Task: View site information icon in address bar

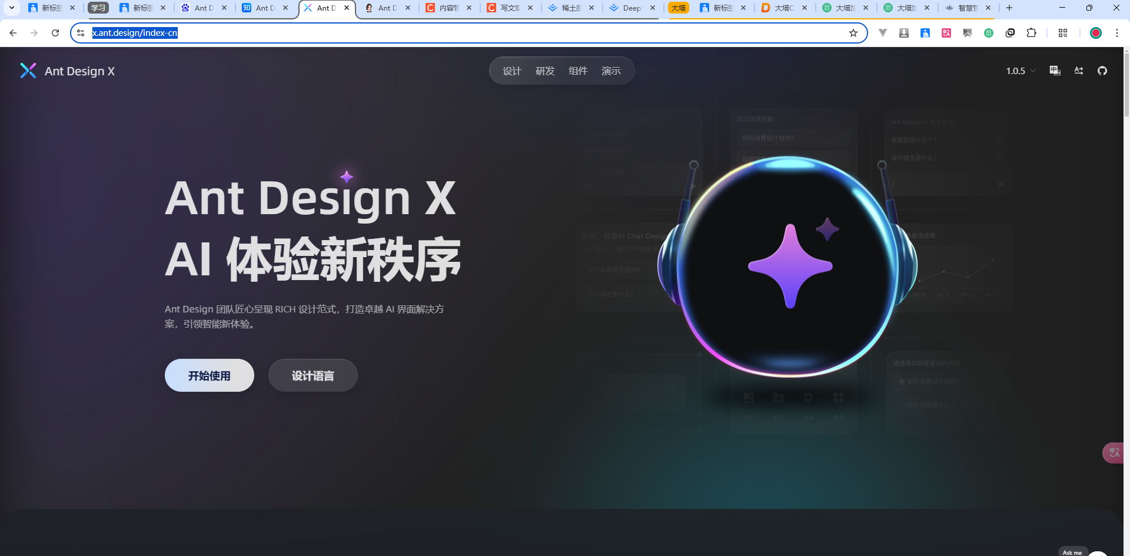Action: click(x=81, y=33)
